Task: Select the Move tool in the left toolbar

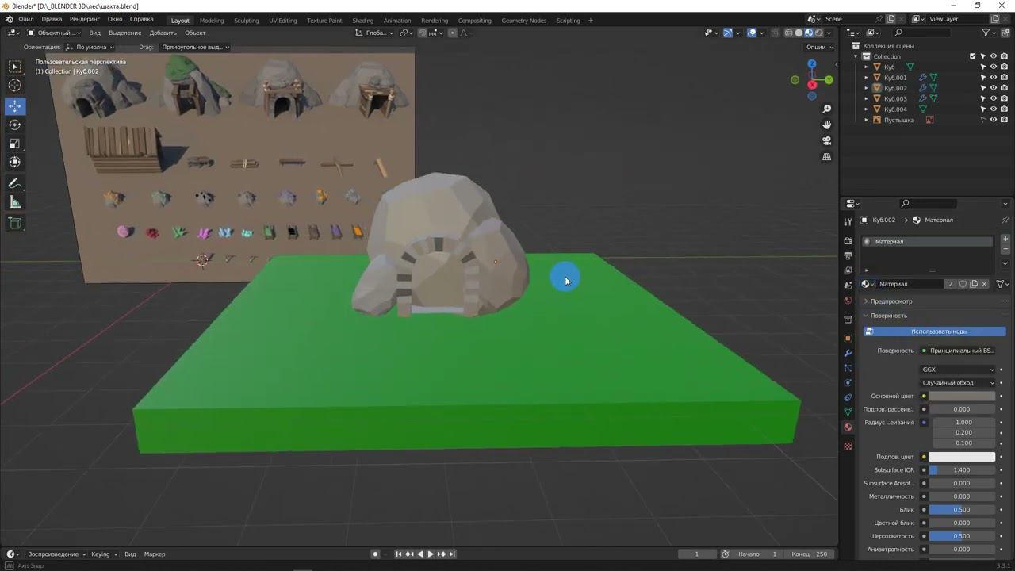Action: pos(15,106)
